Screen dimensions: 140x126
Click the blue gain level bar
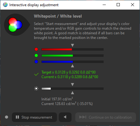[72, 62]
